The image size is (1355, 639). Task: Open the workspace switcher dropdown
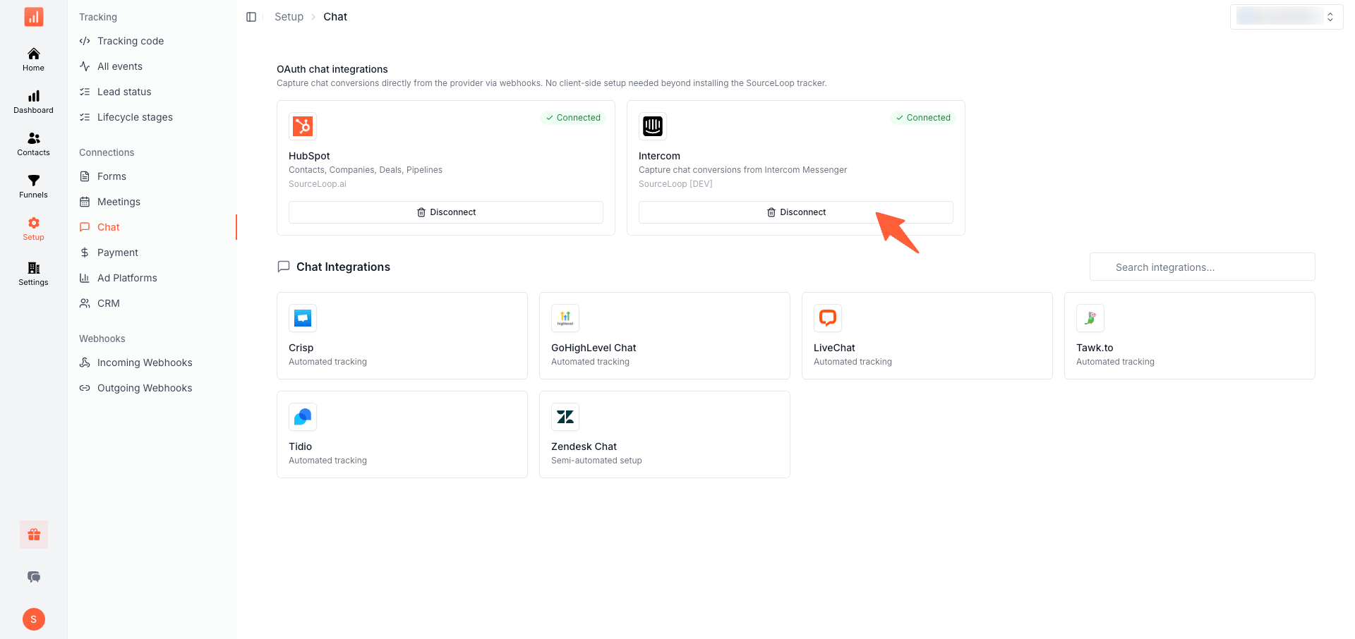tap(1287, 17)
